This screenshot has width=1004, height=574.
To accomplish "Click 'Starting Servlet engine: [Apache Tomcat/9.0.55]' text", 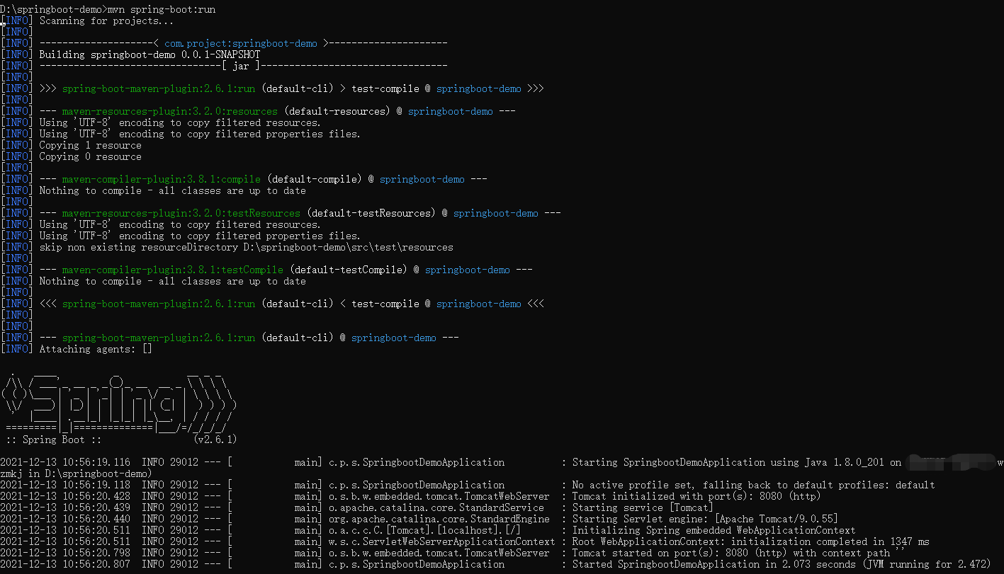I will 705,519.
